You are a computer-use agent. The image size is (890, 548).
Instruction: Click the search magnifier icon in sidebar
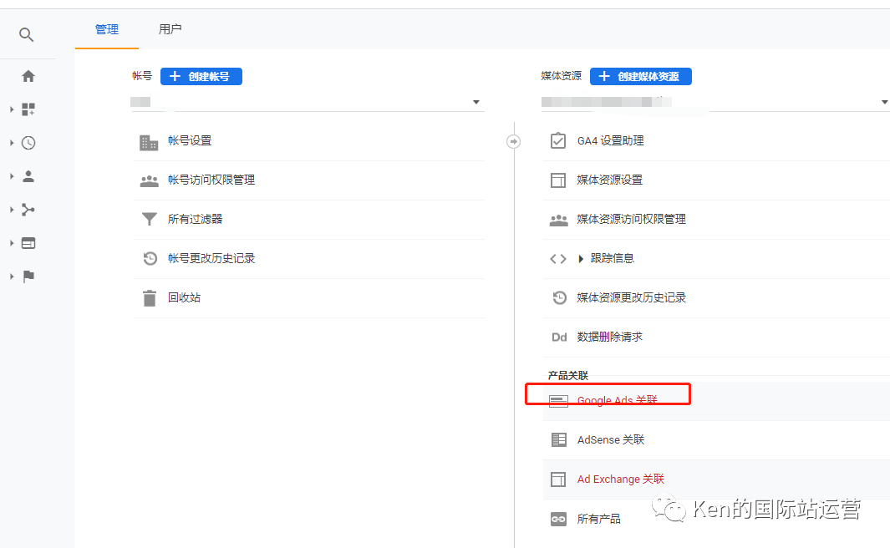28,35
